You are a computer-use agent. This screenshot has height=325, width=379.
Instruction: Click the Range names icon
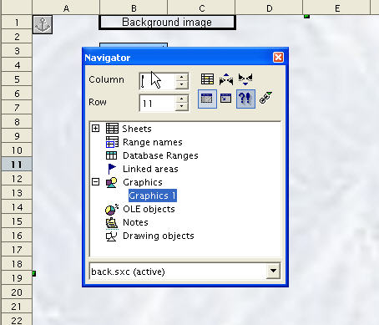point(112,142)
